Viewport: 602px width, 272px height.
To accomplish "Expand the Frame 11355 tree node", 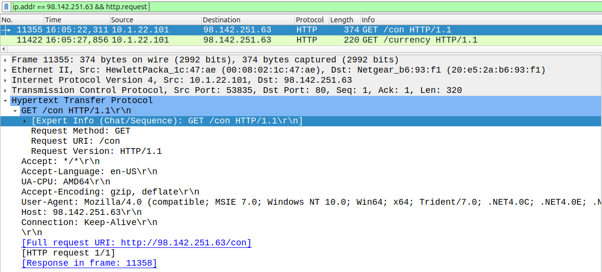I will coord(5,60).
